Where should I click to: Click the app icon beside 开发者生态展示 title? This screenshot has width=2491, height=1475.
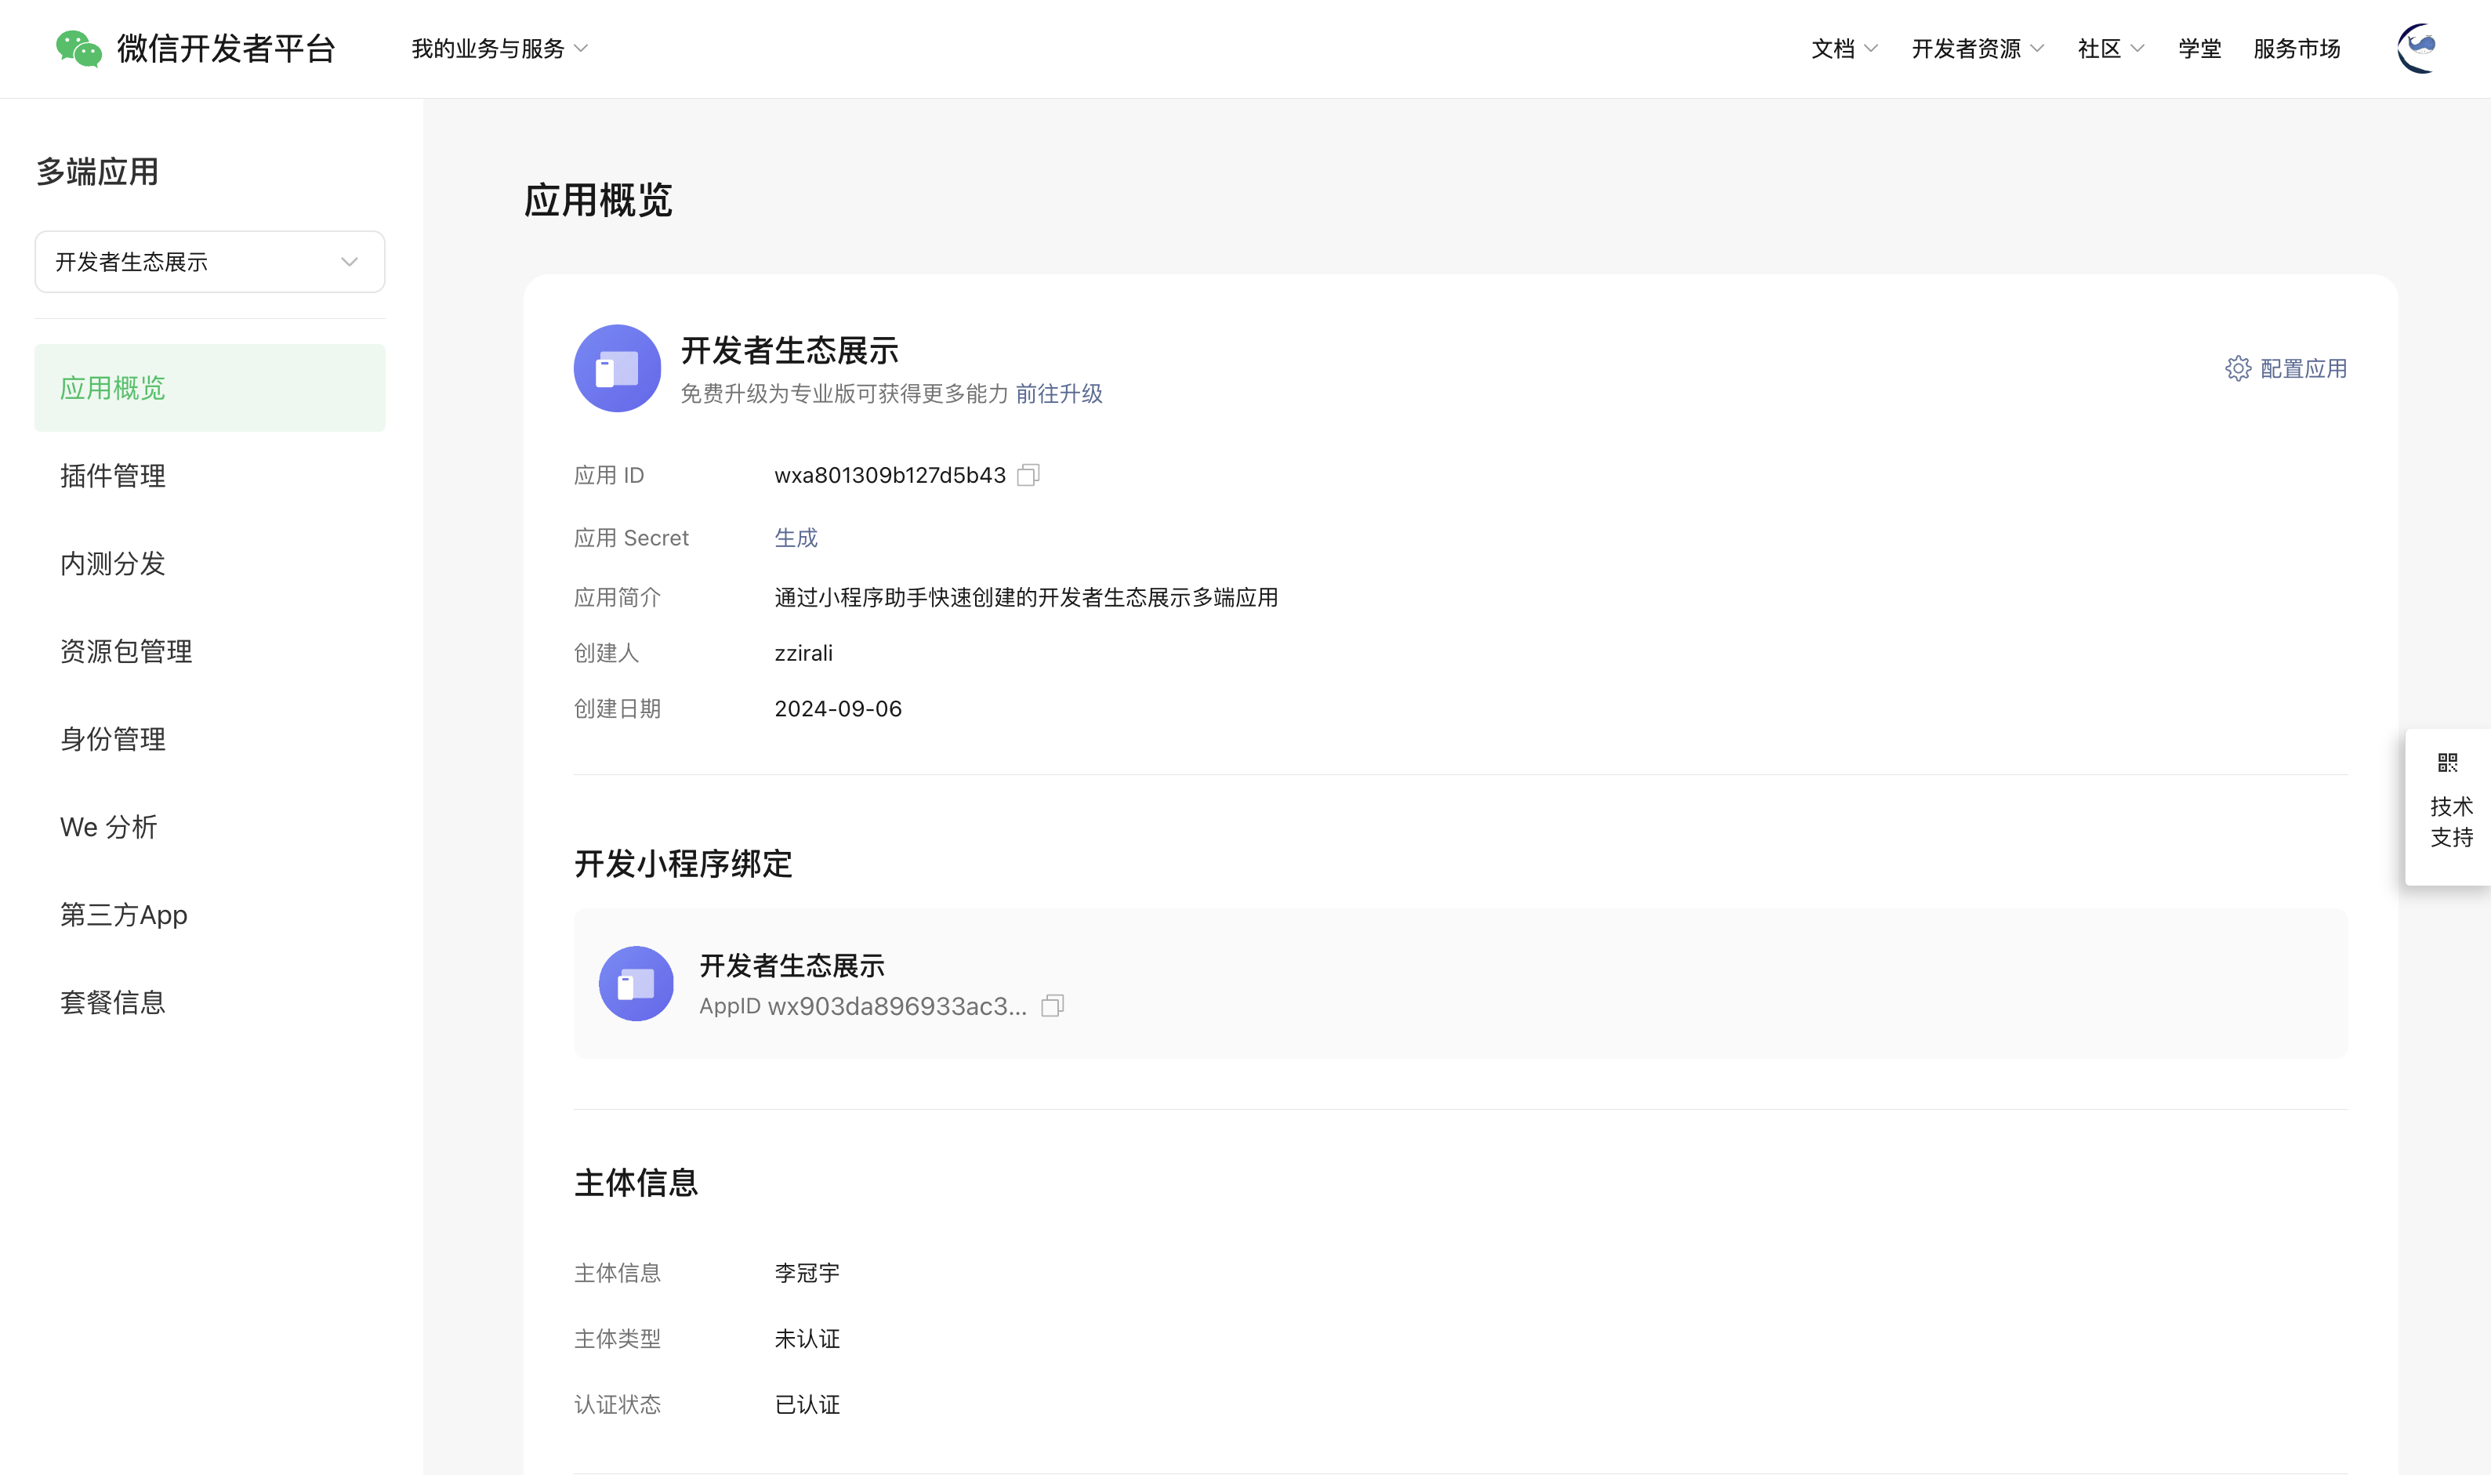(618, 368)
